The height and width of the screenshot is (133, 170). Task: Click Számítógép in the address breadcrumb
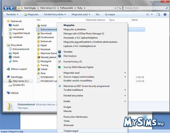click(x=30, y=8)
